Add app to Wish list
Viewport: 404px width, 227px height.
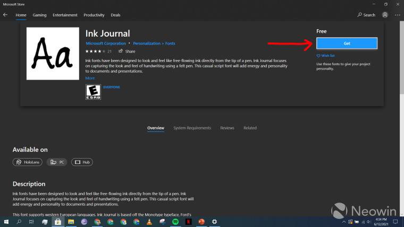click(x=325, y=56)
